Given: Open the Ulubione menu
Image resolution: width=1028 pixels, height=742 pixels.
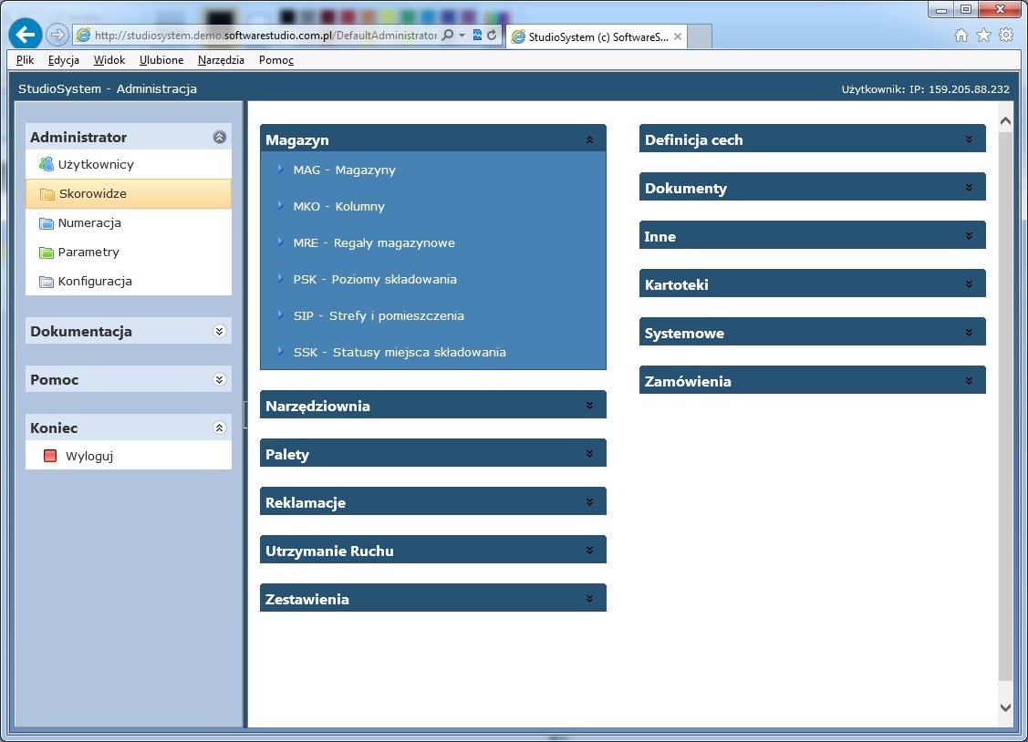Looking at the screenshot, I should click(x=161, y=60).
